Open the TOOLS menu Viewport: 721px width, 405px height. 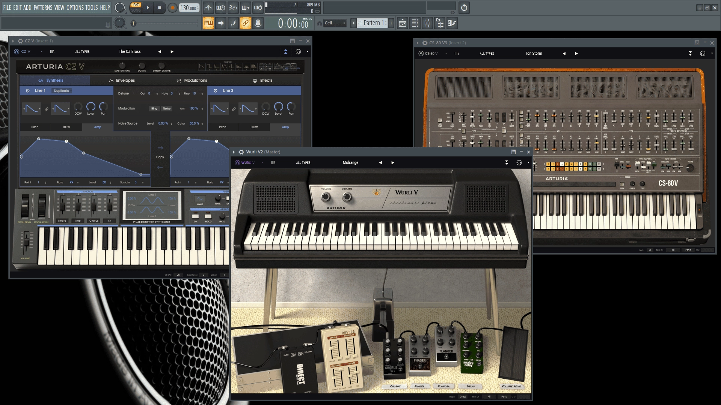click(x=92, y=7)
